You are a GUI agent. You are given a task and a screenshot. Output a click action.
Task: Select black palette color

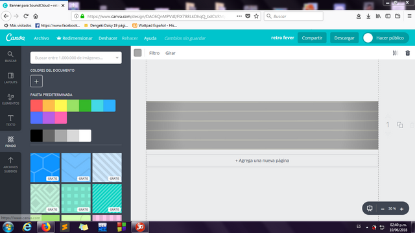tap(36, 135)
